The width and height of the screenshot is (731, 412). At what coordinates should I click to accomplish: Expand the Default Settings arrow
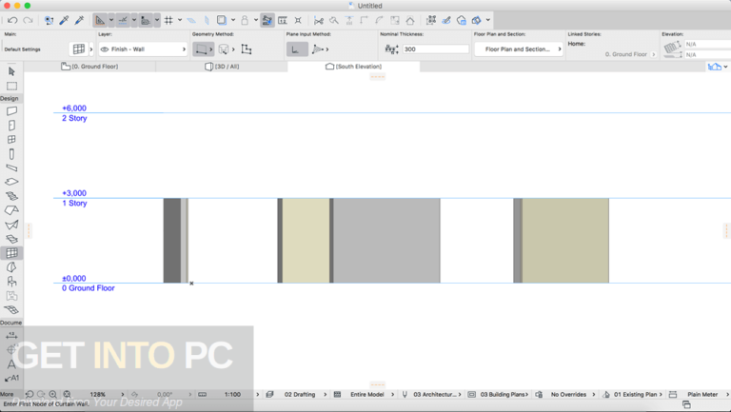point(91,49)
